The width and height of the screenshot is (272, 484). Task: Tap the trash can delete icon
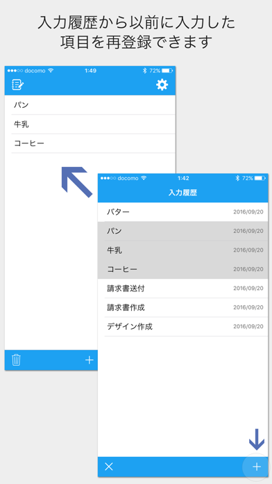(17, 360)
